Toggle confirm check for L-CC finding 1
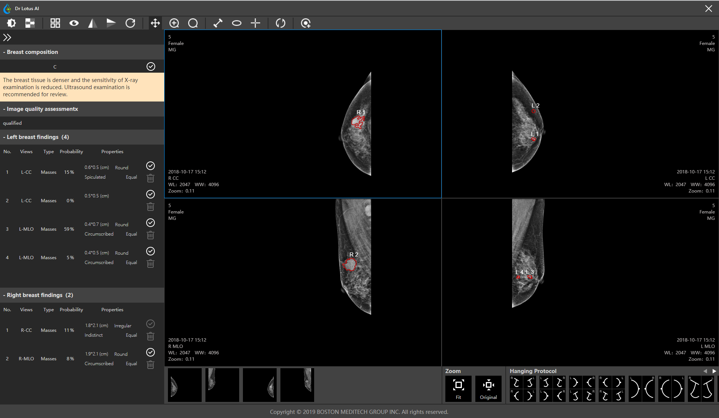The width and height of the screenshot is (719, 418). pos(150,166)
